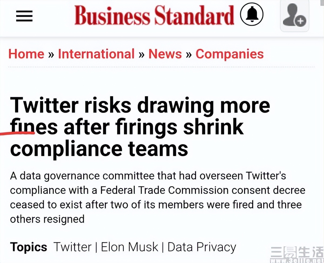324x263 pixels.
Task: Navigate to the News breadcrumb
Action: pos(165,54)
